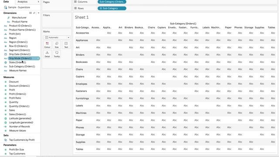
Task: Click the Columns shelf grid icon
Action: tap(75, 2)
